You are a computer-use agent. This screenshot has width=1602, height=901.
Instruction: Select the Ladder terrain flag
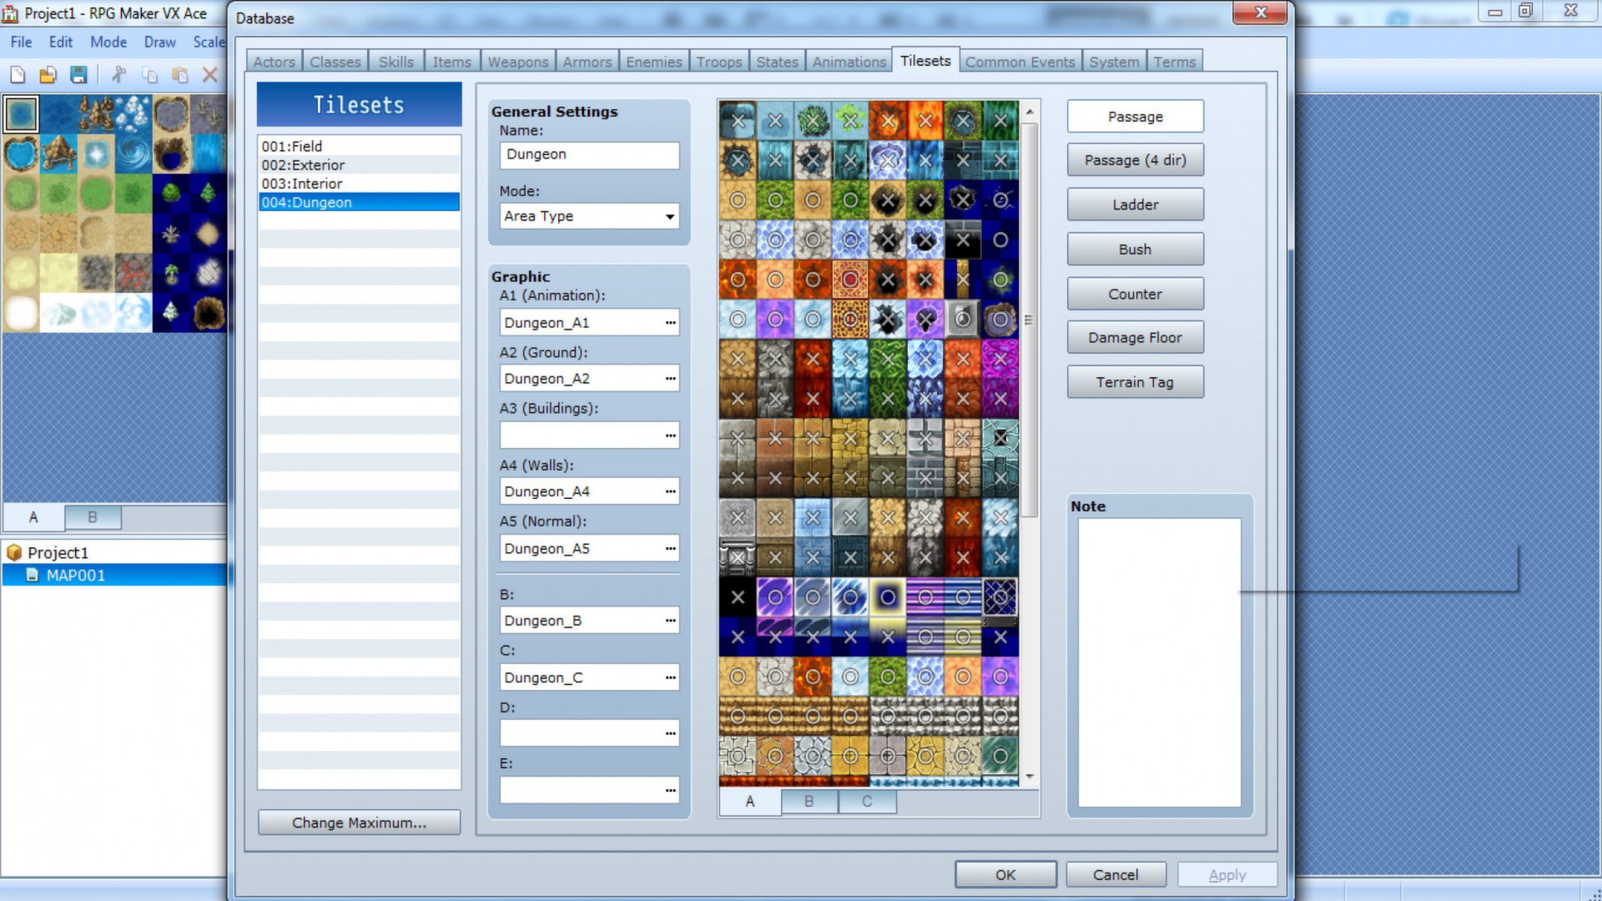point(1136,204)
